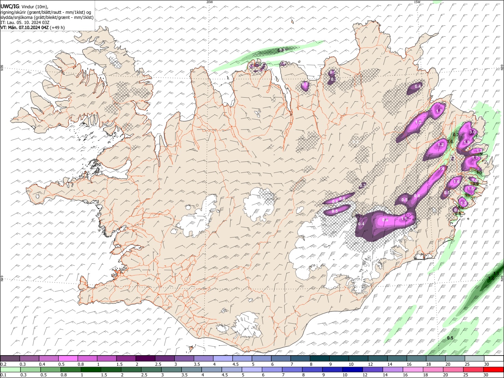504x378 pixels.
Task: Click the legend value label 4.5 in top row
Action: pos(235,364)
